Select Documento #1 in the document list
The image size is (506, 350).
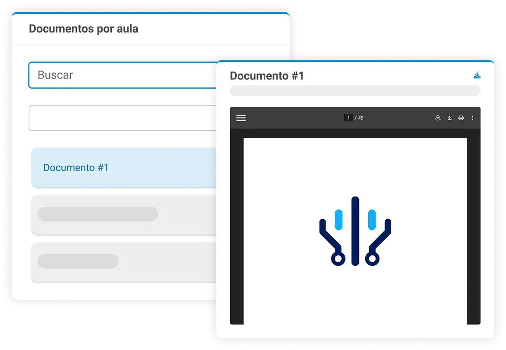[124, 168]
